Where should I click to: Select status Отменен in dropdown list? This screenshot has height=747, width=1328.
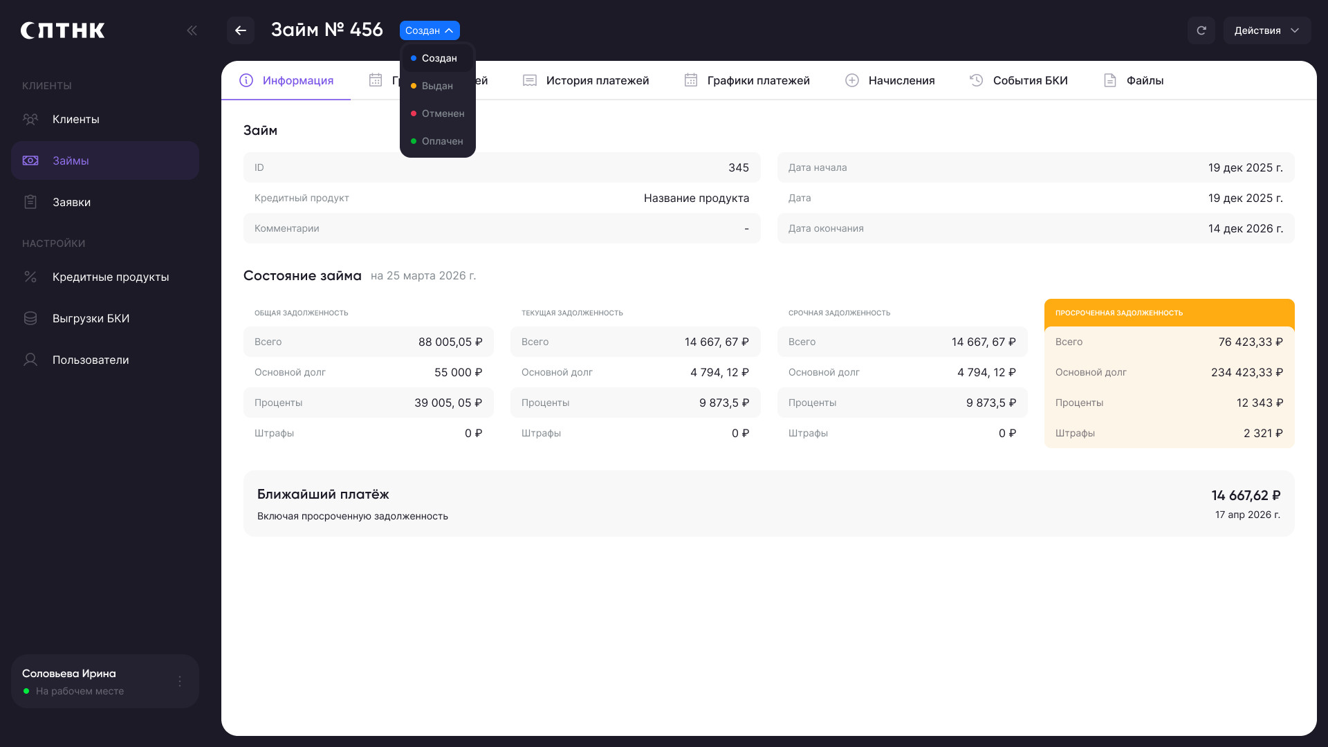437,113
